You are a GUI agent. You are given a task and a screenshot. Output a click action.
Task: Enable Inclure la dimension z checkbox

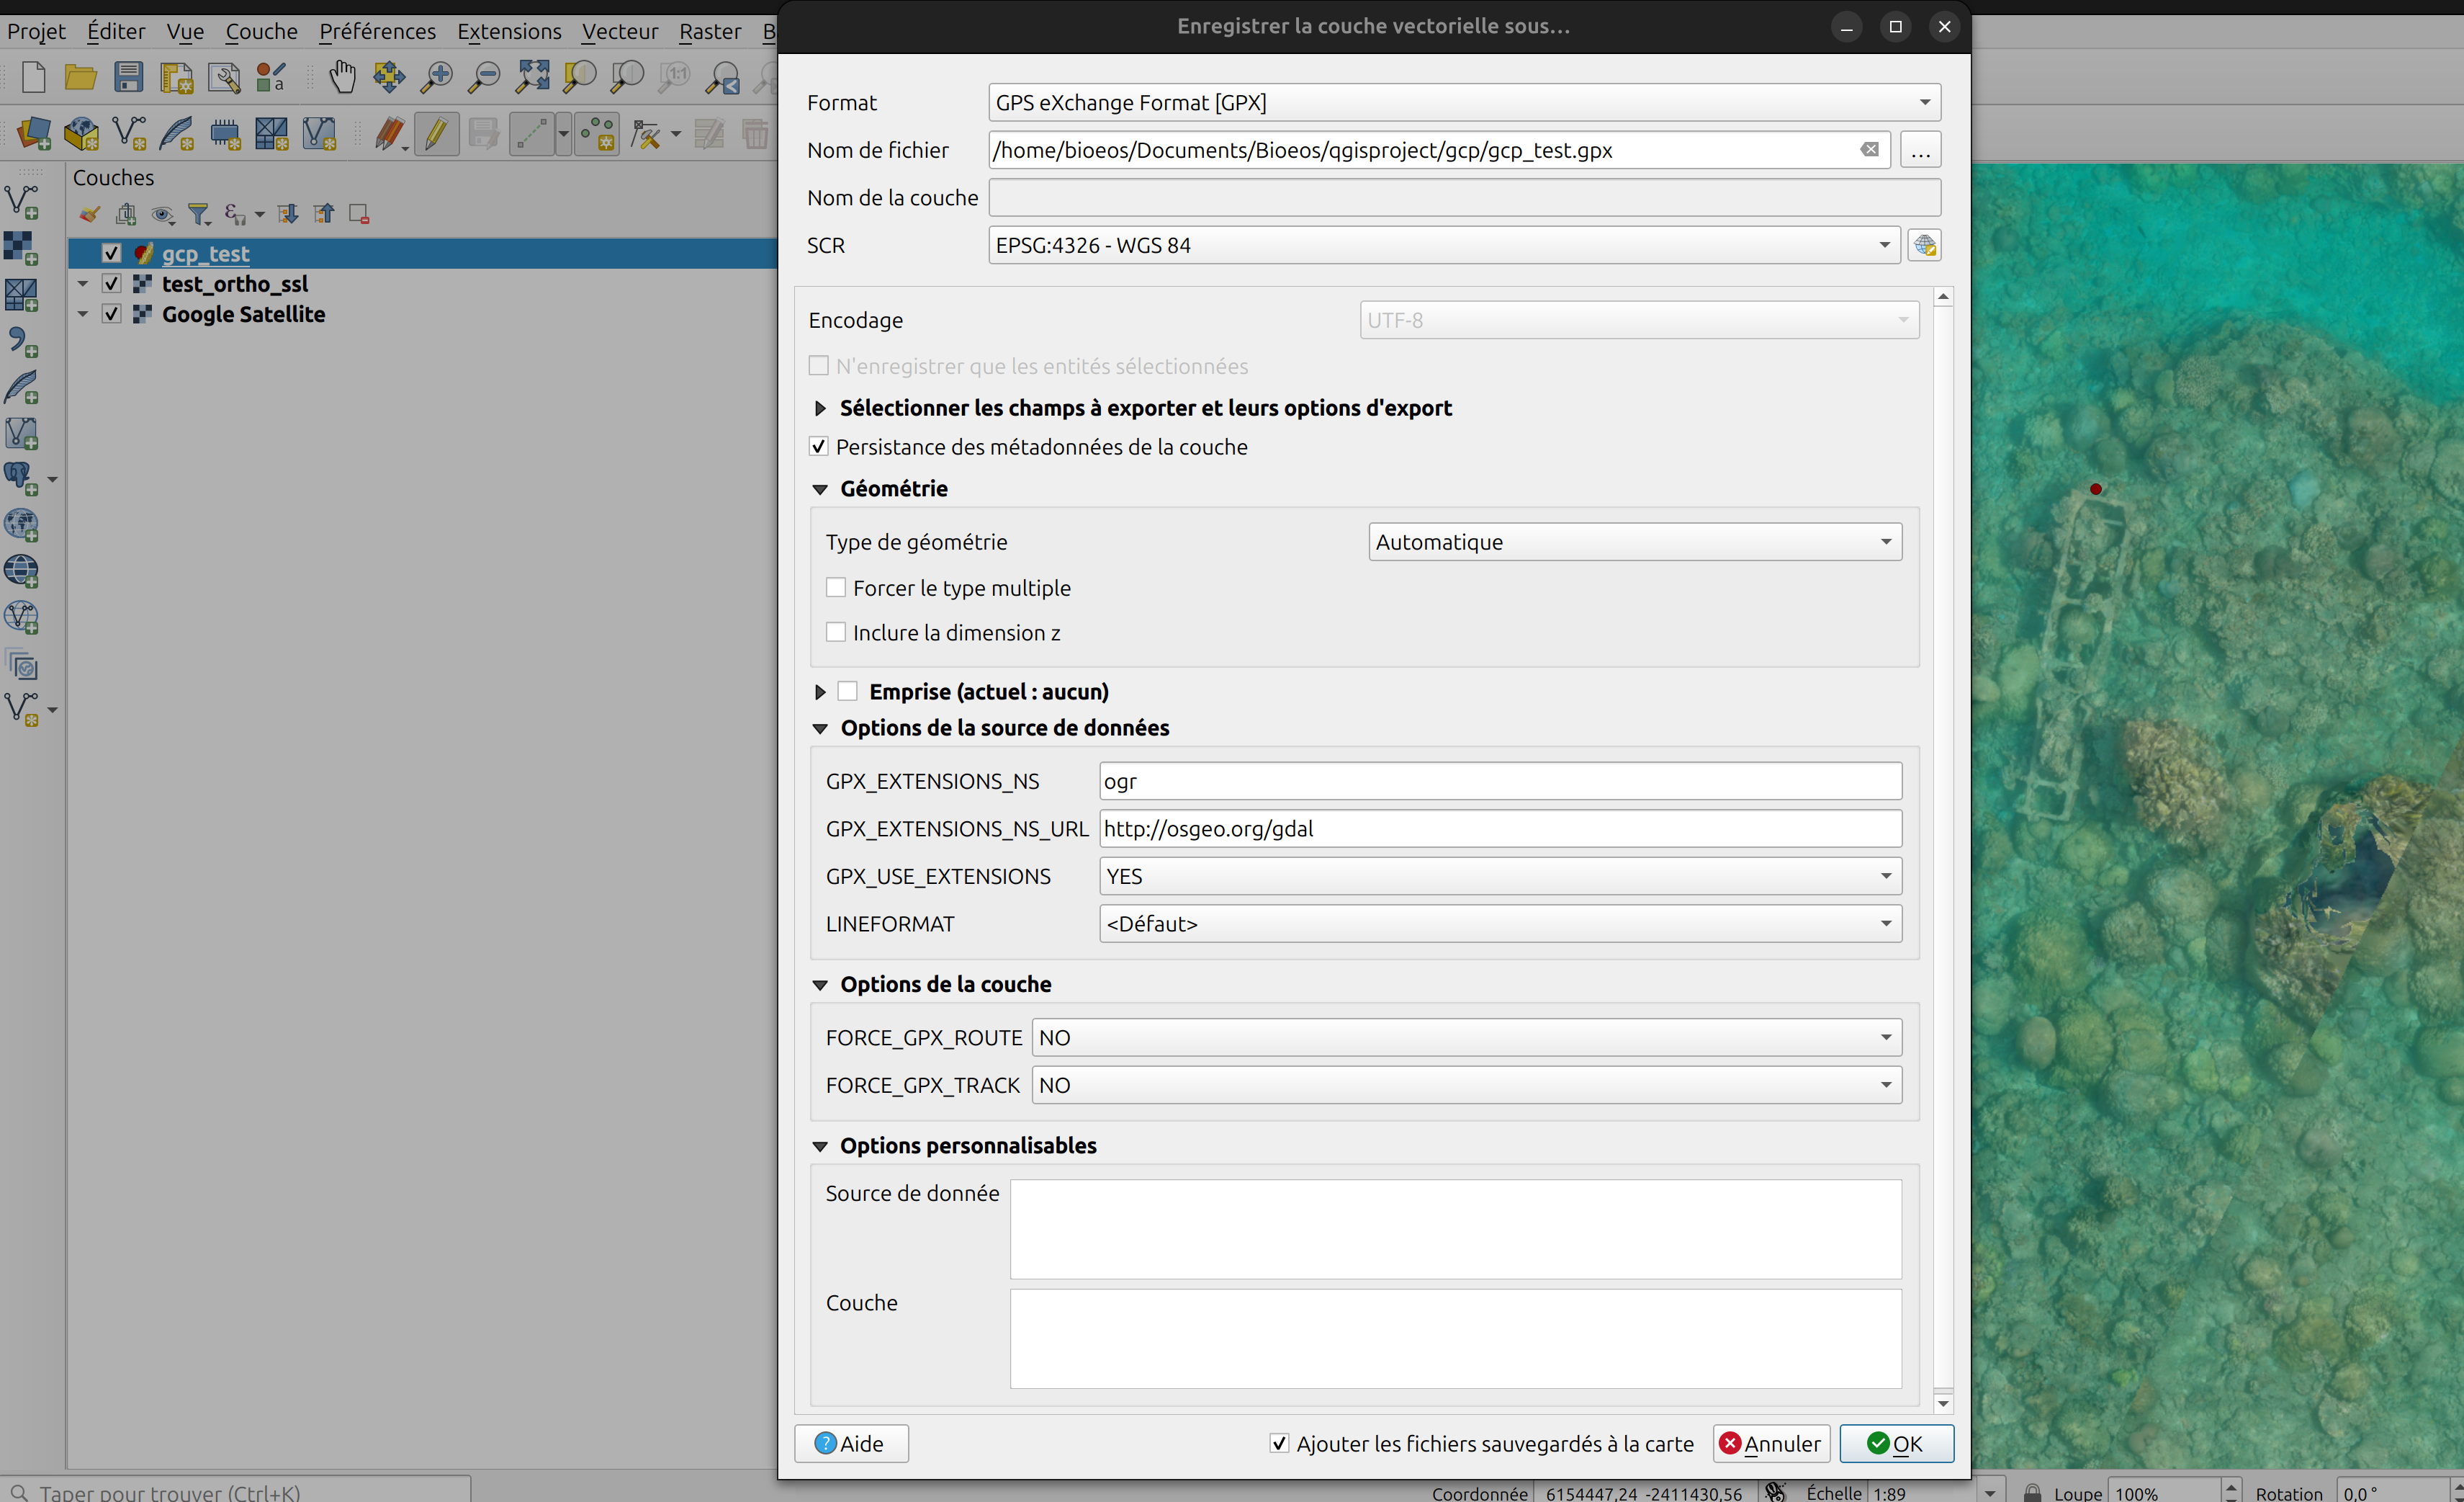[x=836, y=632]
